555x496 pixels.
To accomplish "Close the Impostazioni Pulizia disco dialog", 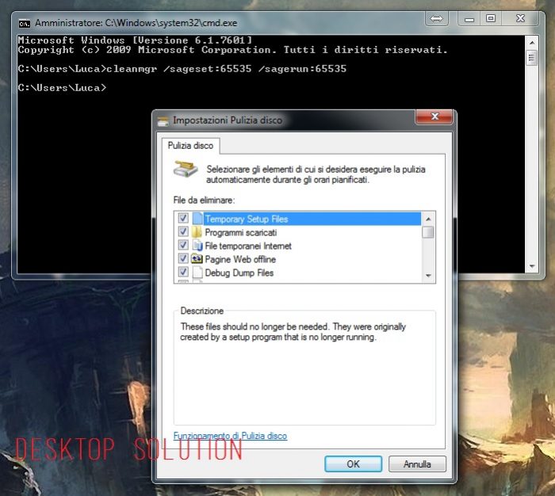I will [434, 116].
